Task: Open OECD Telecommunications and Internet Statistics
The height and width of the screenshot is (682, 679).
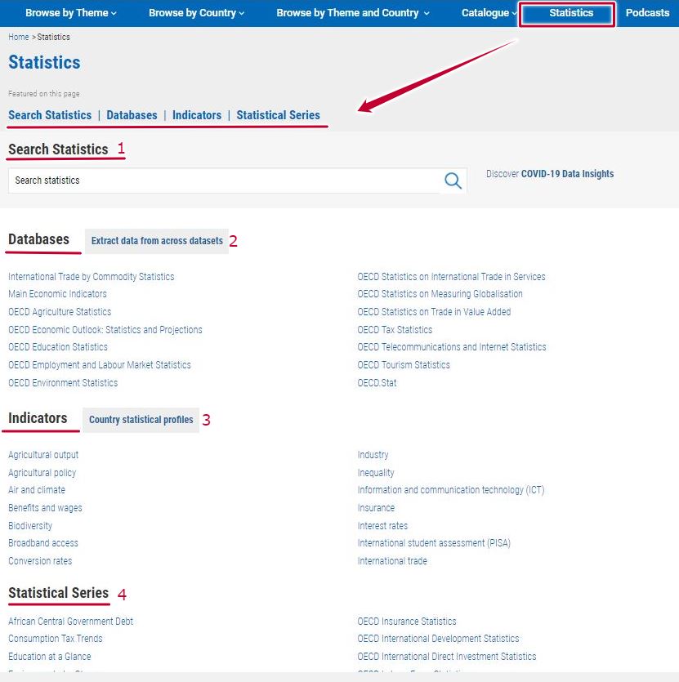Action: 452,347
